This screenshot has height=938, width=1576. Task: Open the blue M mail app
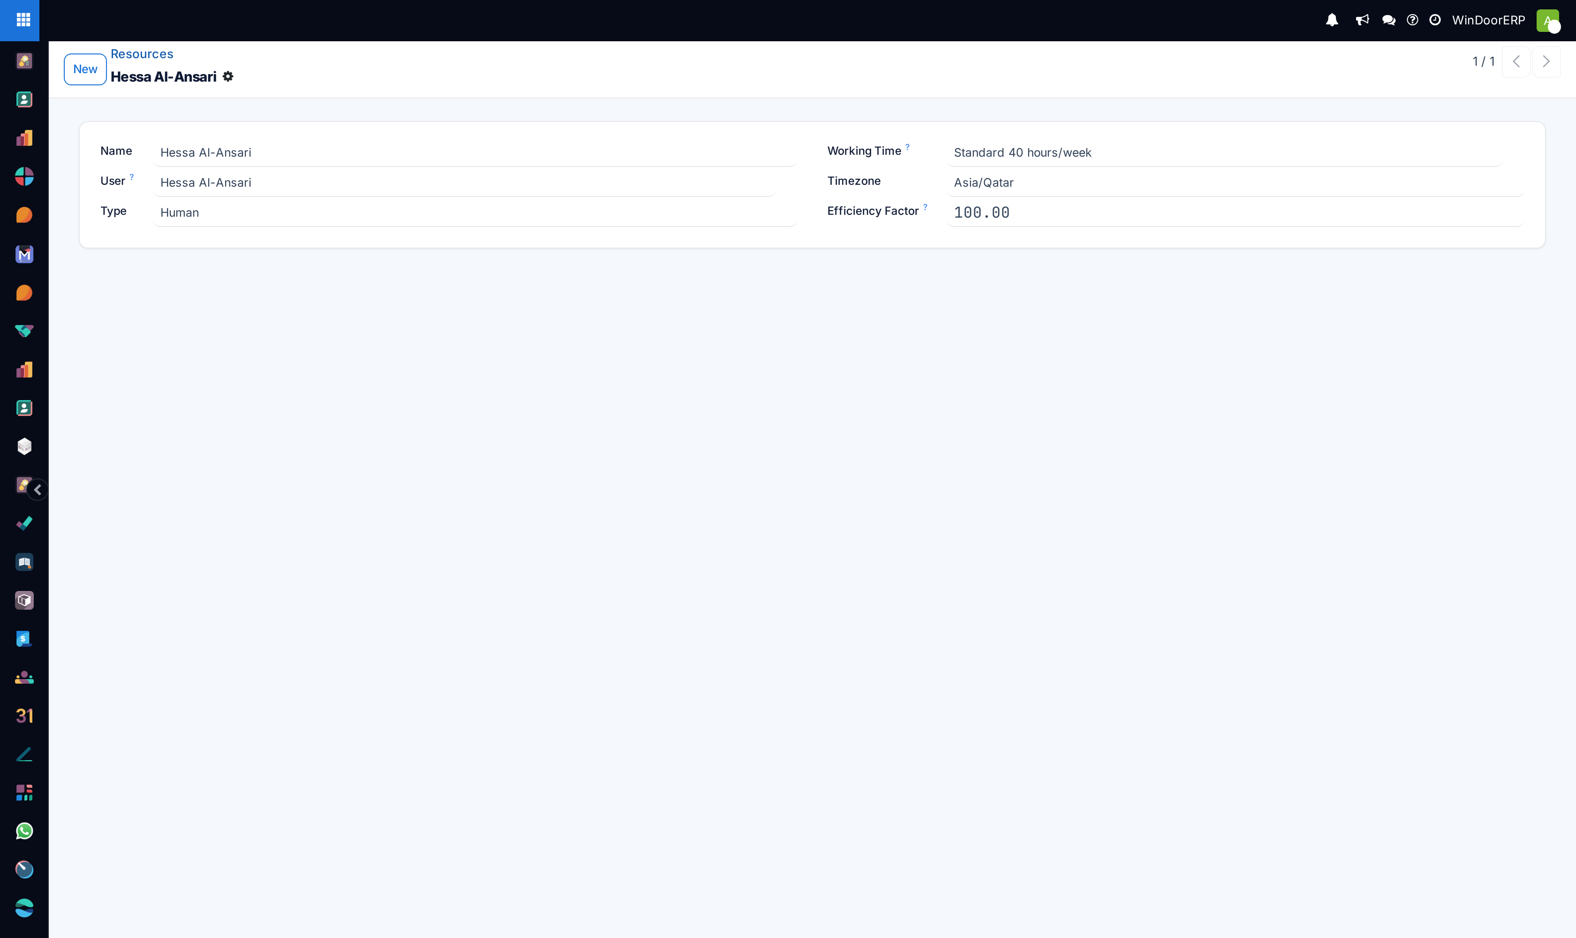[x=24, y=254]
